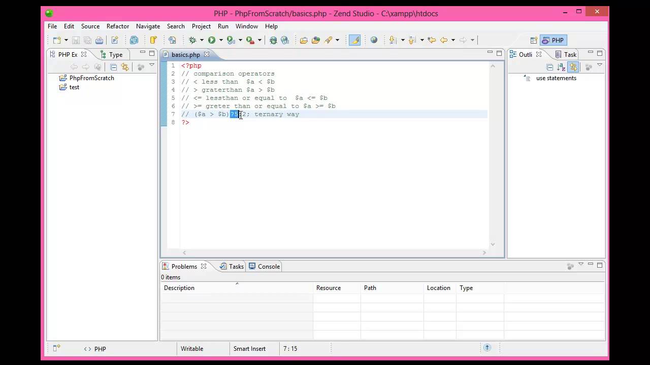Click the Profile run icon
The height and width of the screenshot is (365, 650).
pos(231,40)
